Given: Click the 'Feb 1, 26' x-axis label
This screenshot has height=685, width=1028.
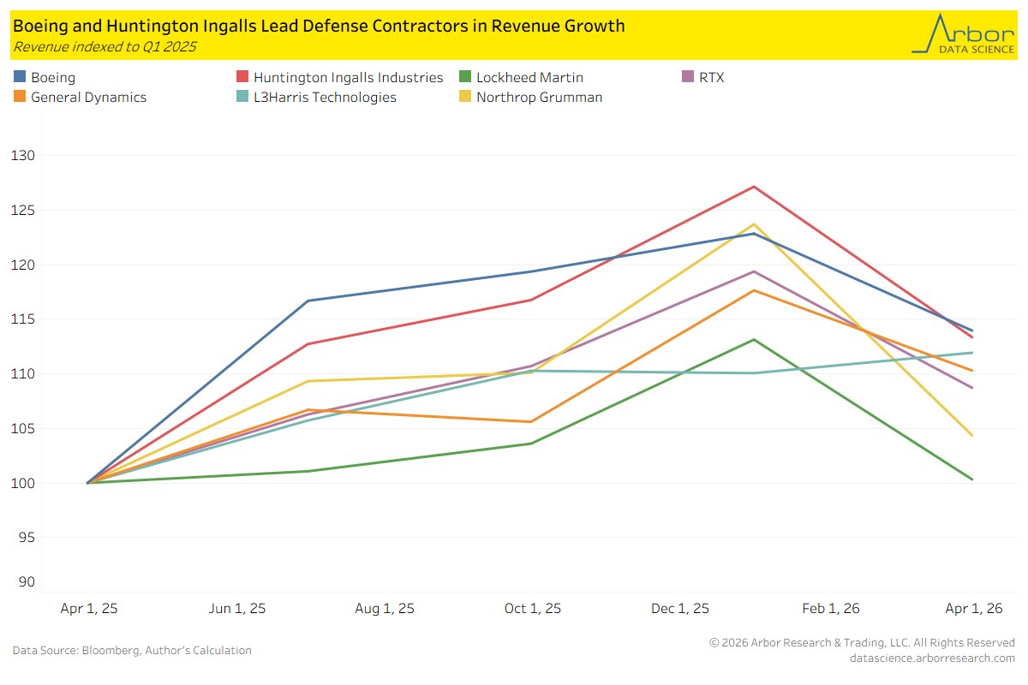Looking at the screenshot, I should pos(832,609).
